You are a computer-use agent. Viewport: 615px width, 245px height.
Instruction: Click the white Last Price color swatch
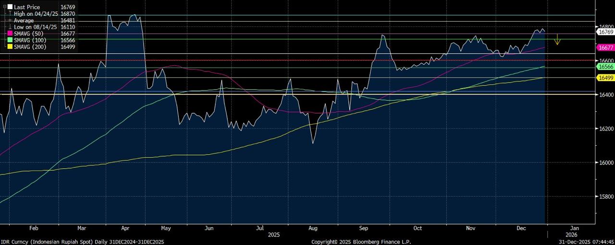tap(10, 7)
